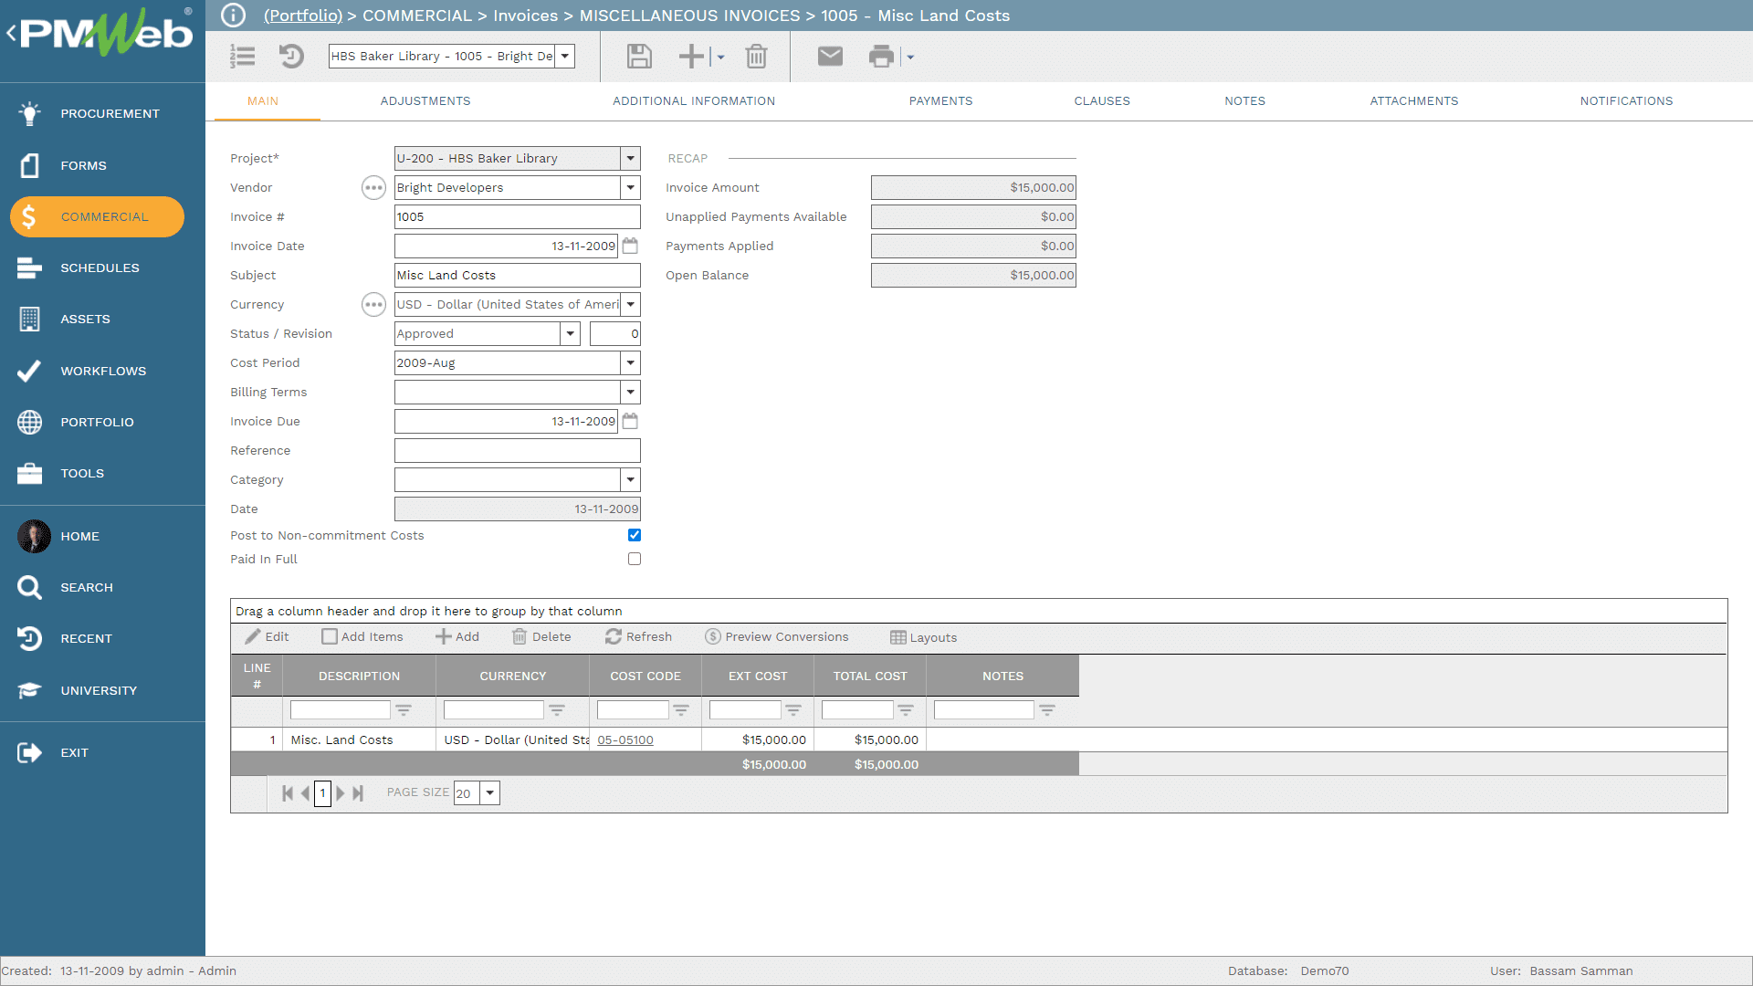The image size is (1753, 986).
Task: Expand the Status/Revision dropdown
Action: click(x=571, y=333)
